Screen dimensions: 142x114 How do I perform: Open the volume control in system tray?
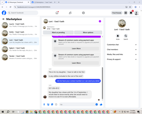pyautogui.click(x=128, y=112)
